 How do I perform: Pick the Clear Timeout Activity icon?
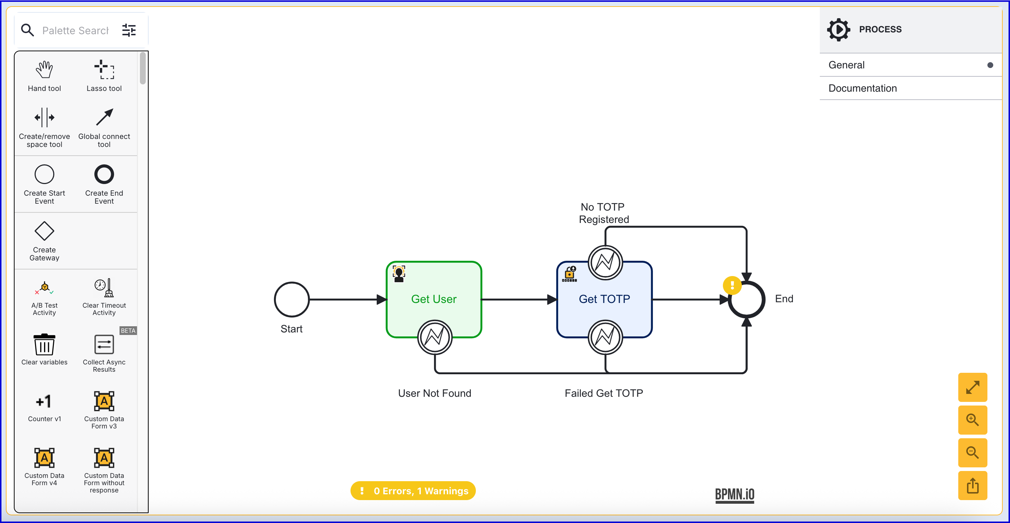coord(104,288)
